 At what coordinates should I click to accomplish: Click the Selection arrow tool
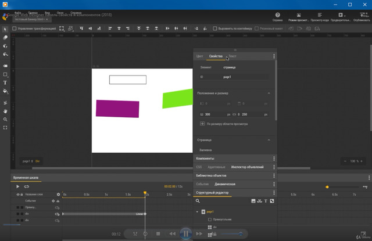(5, 28)
